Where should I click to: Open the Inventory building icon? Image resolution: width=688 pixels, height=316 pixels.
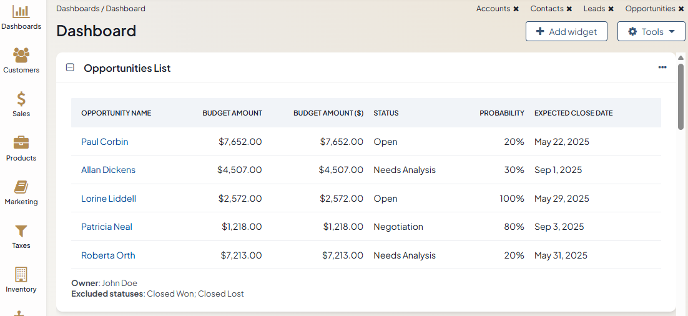tap(21, 275)
